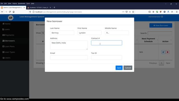The image size is (179, 101).
Task: Click the Save button in dialog
Action: (119, 68)
